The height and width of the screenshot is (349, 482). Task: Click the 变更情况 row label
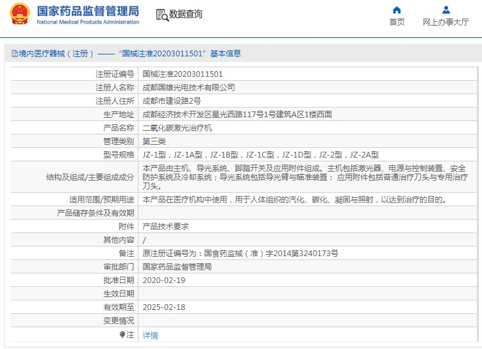pos(119,321)
